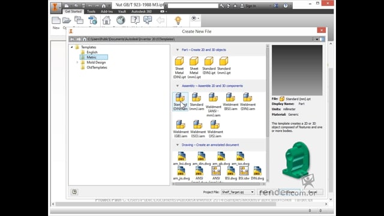384x216 pixels.
Task: Pick Weldment (BSI).iam template
Action: pyautogui.click(x=230, y=101)
